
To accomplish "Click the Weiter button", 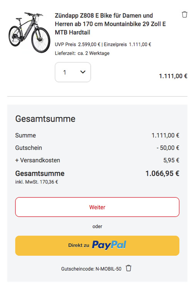I will pyautogui.click(x=97, y=207).
